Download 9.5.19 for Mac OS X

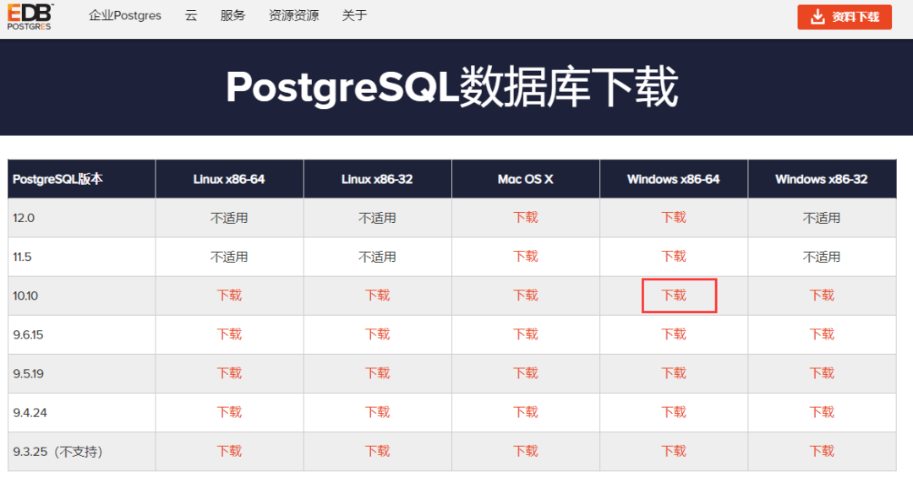tap(525, 373)
